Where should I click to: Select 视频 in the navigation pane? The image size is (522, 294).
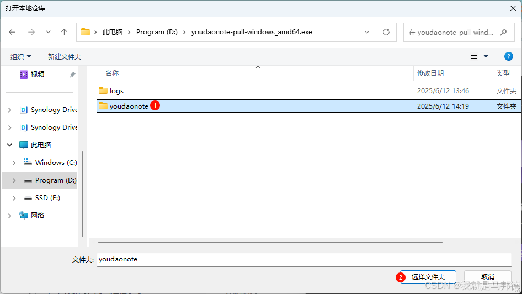tap(38, 74)
